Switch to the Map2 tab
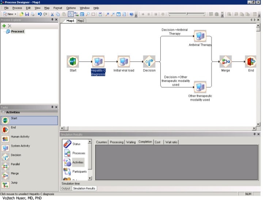 [81, 21]
